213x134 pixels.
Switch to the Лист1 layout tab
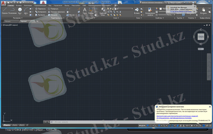(x=15, y=125)
